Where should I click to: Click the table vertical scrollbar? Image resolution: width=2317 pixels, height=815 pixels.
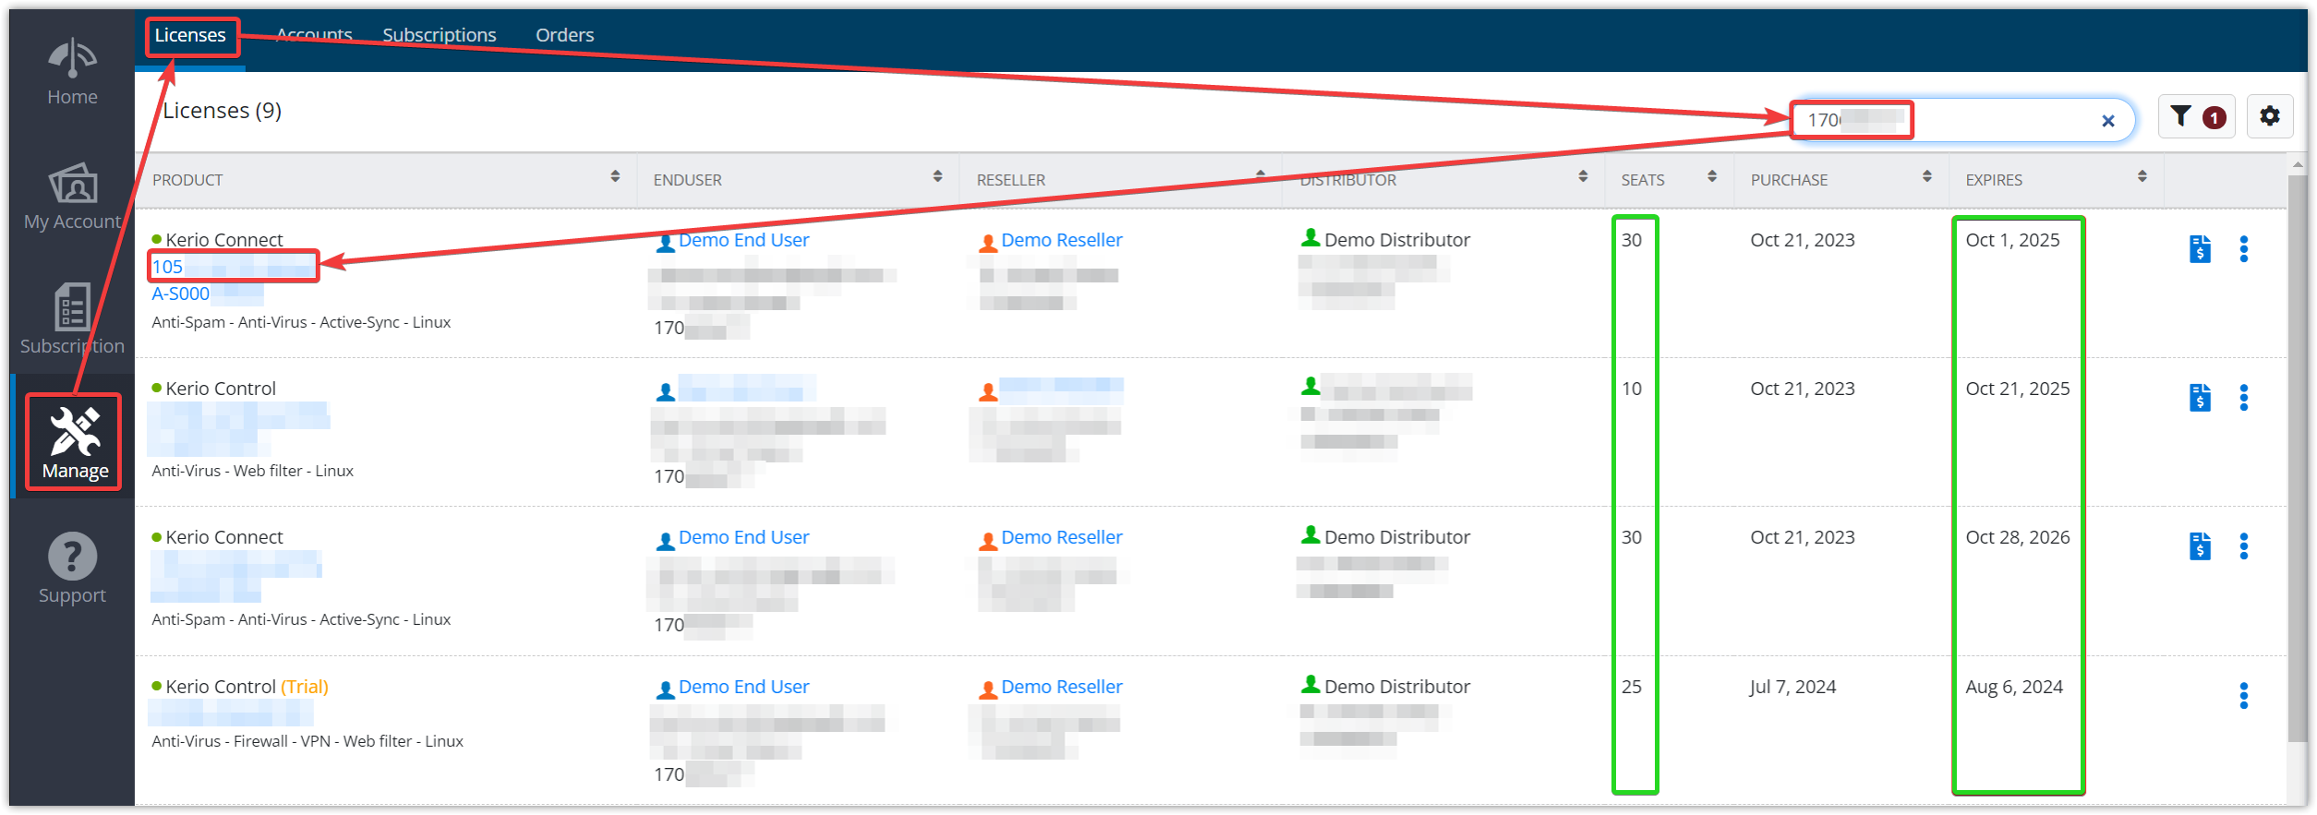click(2298, 457)
